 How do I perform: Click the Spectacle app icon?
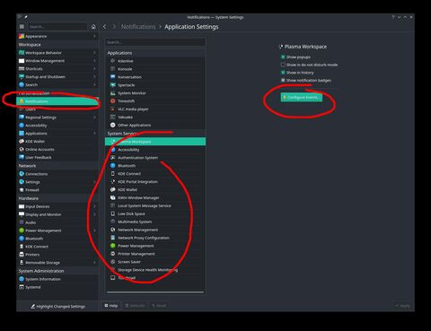(x=112, y=85)
